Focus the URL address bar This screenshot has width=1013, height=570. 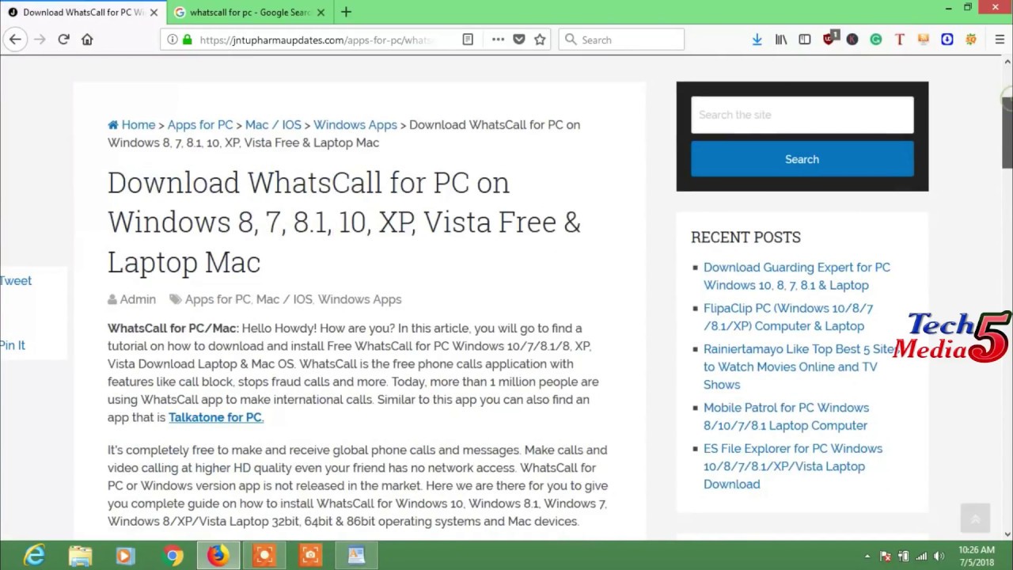click(x=317, y=40)
